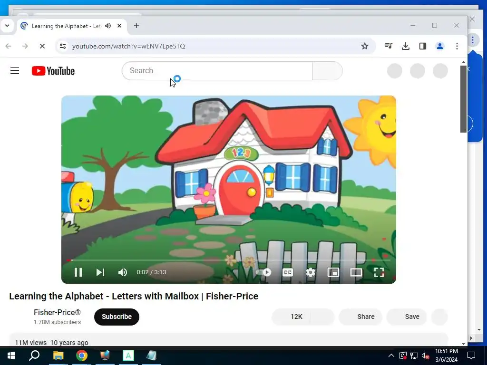The image size is (487, 365).
Task: Open video settings gear icon
Action: click(x=310, y=272)
